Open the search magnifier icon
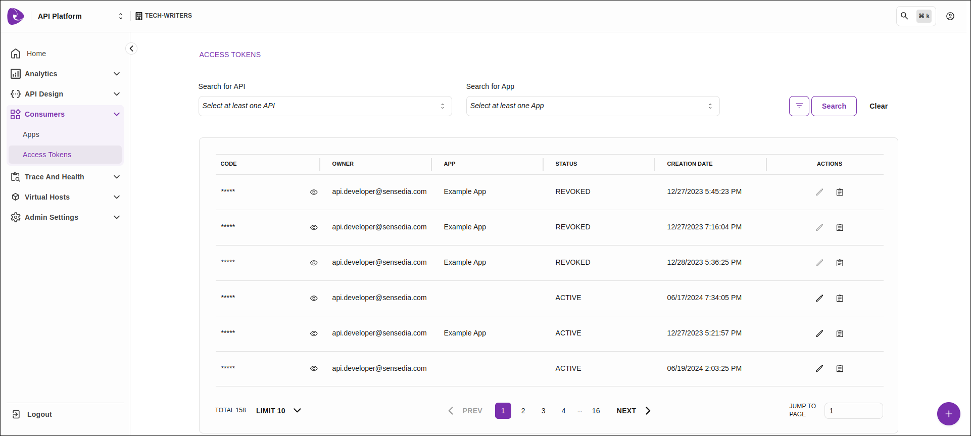This screenshot has width=971, height=436. [x=904, y=16]
